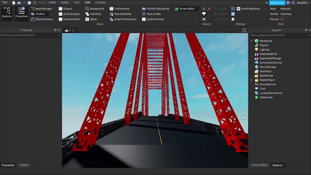311x175 pixels.
Task: Click the monitor full screen icon
Action: click(204, 14)
